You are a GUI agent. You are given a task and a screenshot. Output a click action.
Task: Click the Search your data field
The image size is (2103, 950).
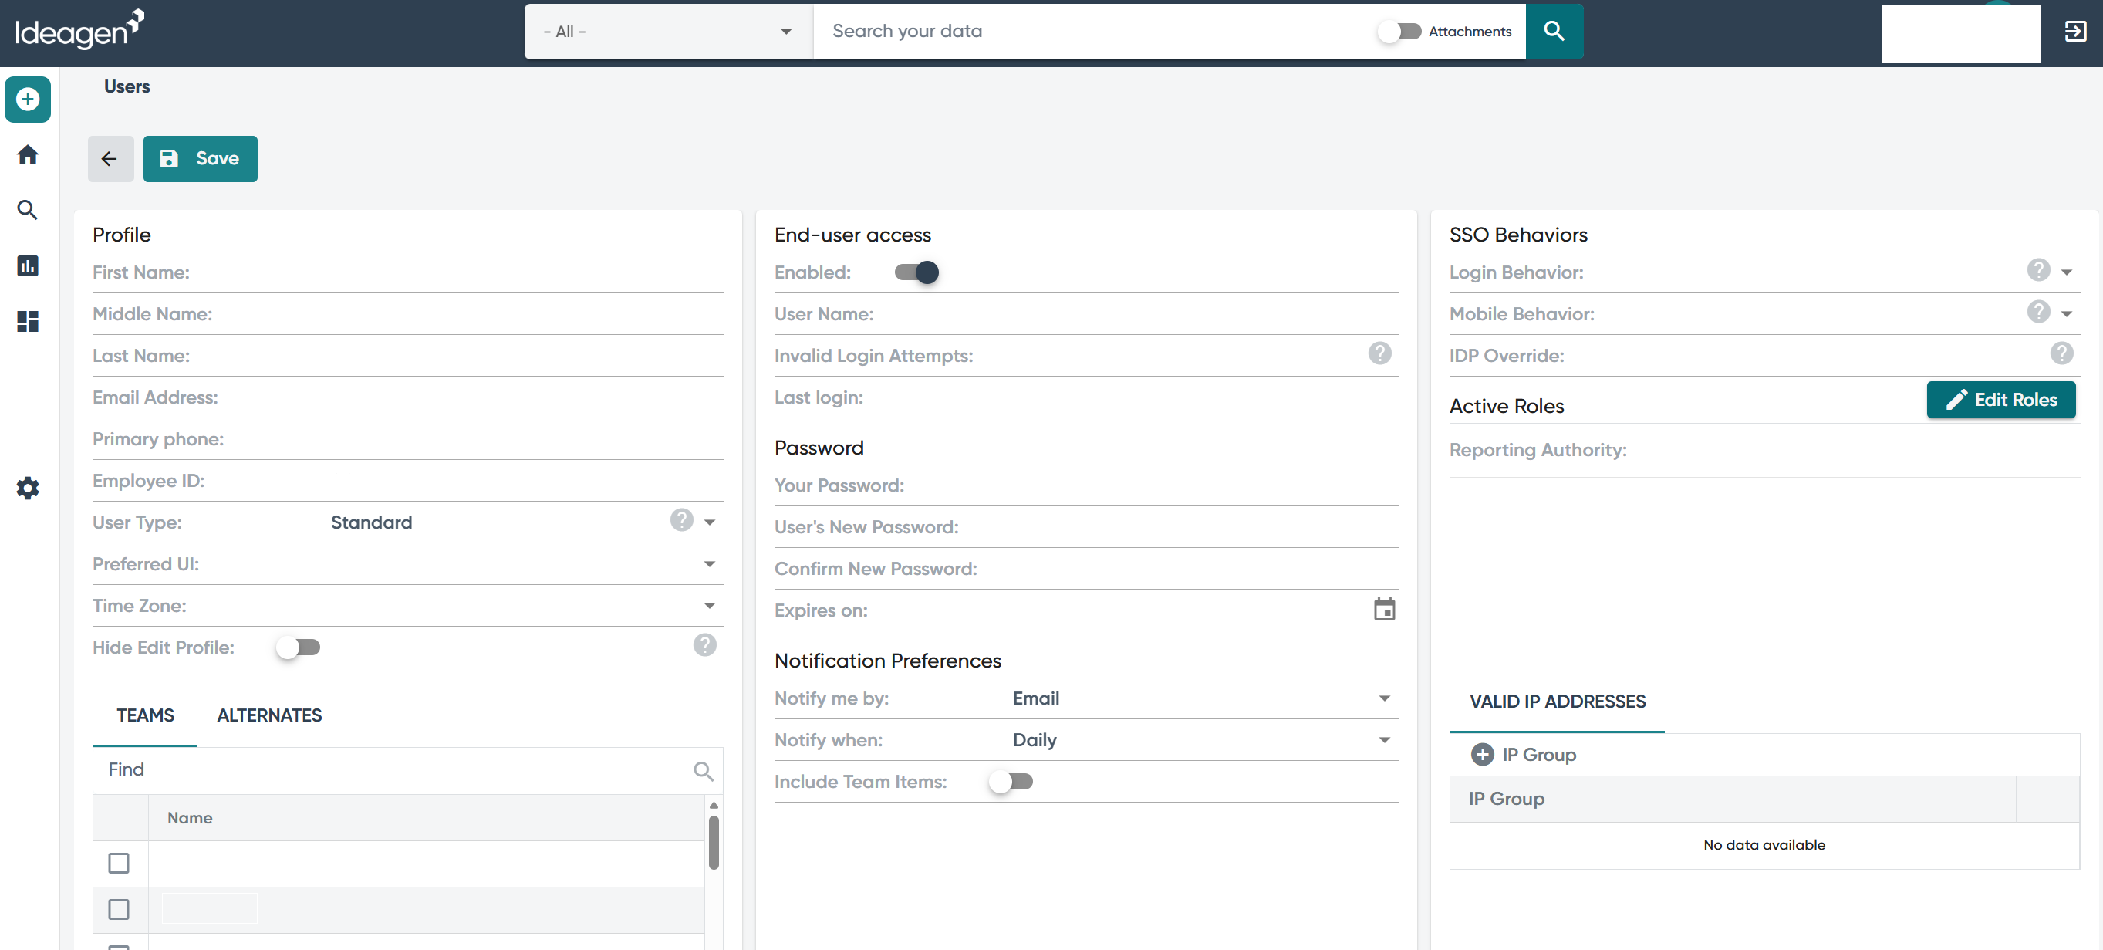click(x=1094, y=31)
